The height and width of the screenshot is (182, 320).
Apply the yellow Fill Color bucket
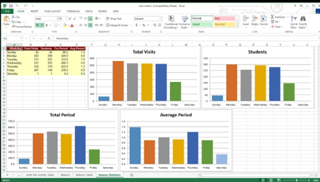(64, 25)
